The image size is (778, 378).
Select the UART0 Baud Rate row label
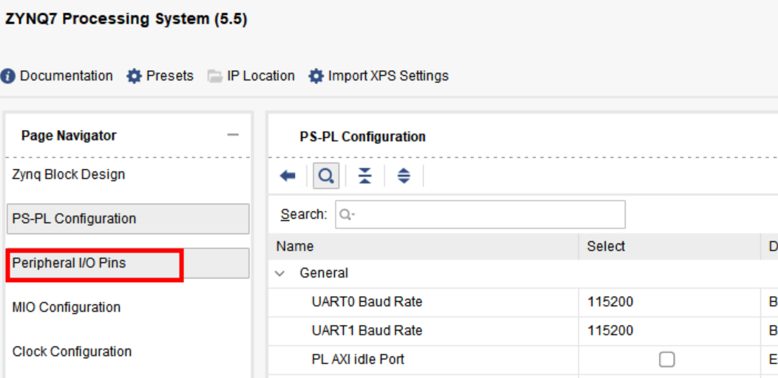click(367, 302)
